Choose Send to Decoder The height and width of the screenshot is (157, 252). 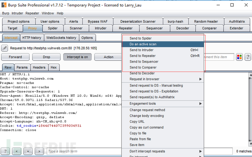pyautogui.click(x=163, y=73)
